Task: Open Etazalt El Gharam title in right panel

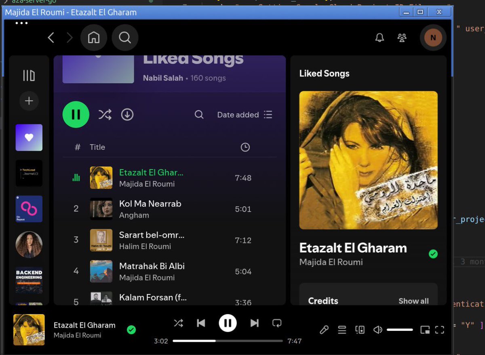Action: 353,248
